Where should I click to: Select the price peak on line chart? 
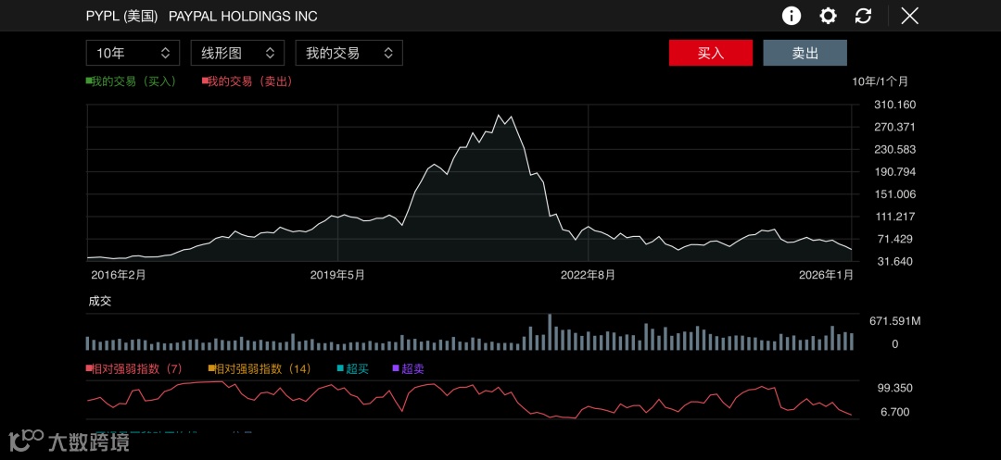click(x=499, y=116)
